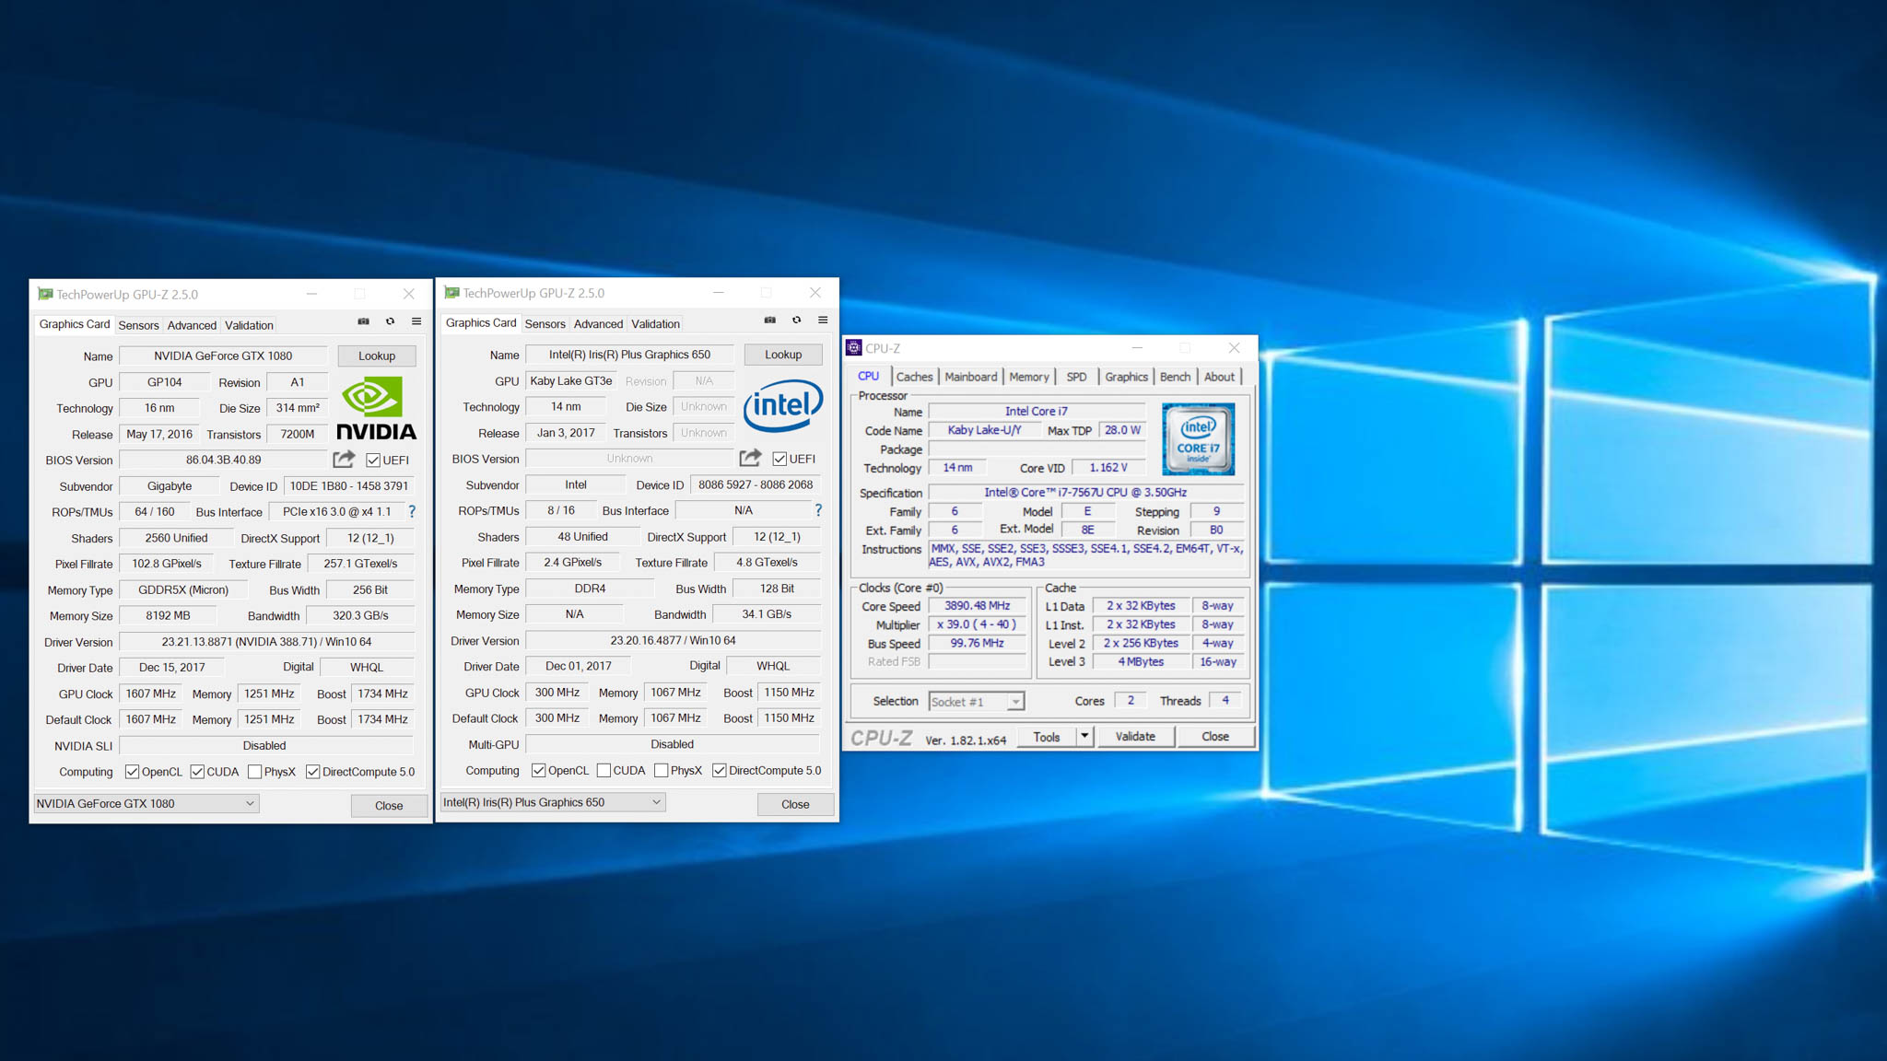Image resolution: width=1887 pixels, height=1061 pixels.
Task: Click the screenshot camera icon in Intel GPU-Z window
Action: (770, 320)
